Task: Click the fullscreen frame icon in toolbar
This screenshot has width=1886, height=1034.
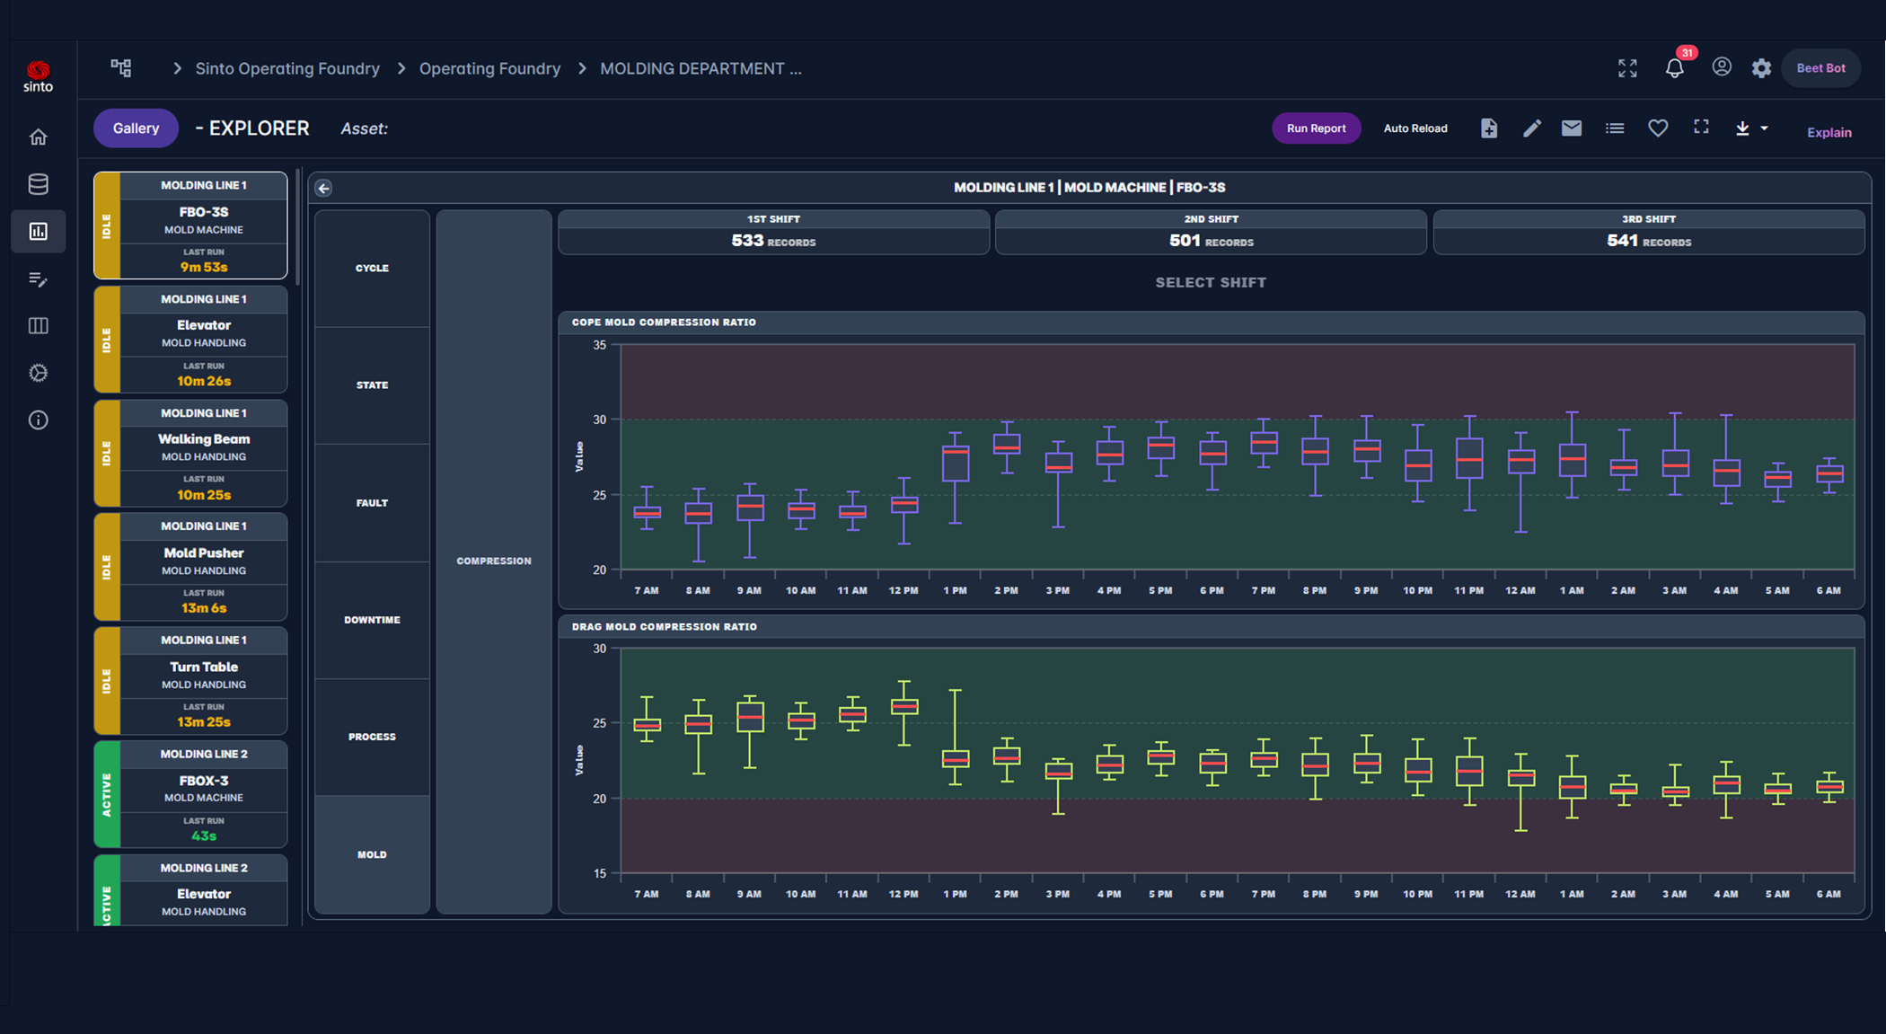Action: pyautogui.click(x=1701, y=128)
